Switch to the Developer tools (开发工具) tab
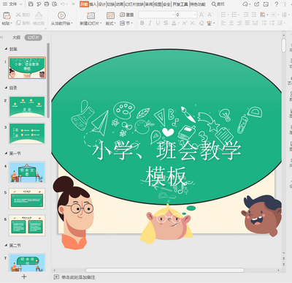 pos(180,4)
